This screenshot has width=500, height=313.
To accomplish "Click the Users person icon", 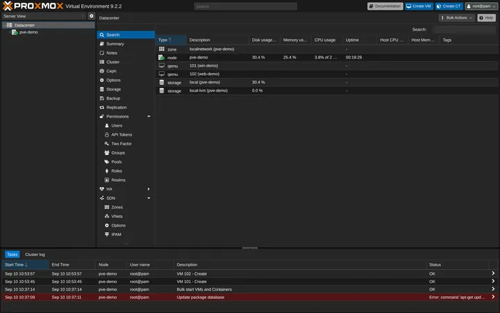I will coord(107,126).
